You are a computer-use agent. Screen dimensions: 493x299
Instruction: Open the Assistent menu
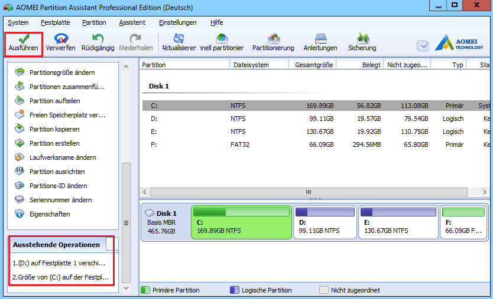coord(132,22)
